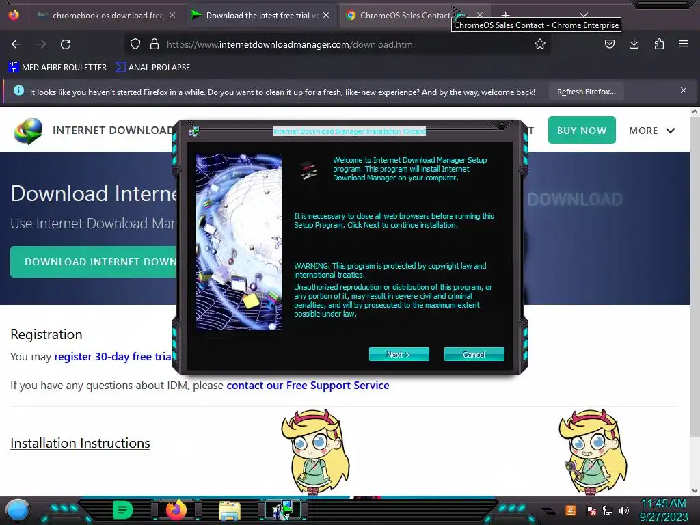This screenshot has width=700, height=525.
Task: Click the BUY NOW button
Action: (x=582, y=130)
